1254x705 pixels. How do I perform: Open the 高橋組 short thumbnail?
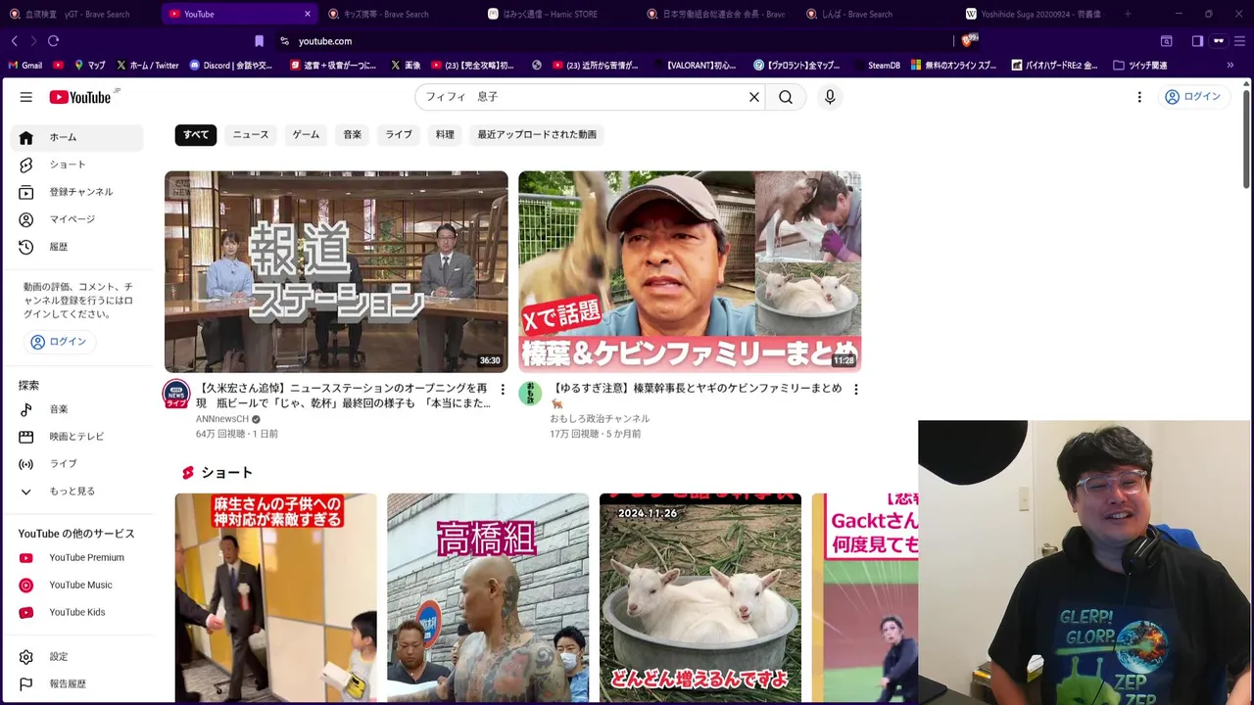pos(488,598)
